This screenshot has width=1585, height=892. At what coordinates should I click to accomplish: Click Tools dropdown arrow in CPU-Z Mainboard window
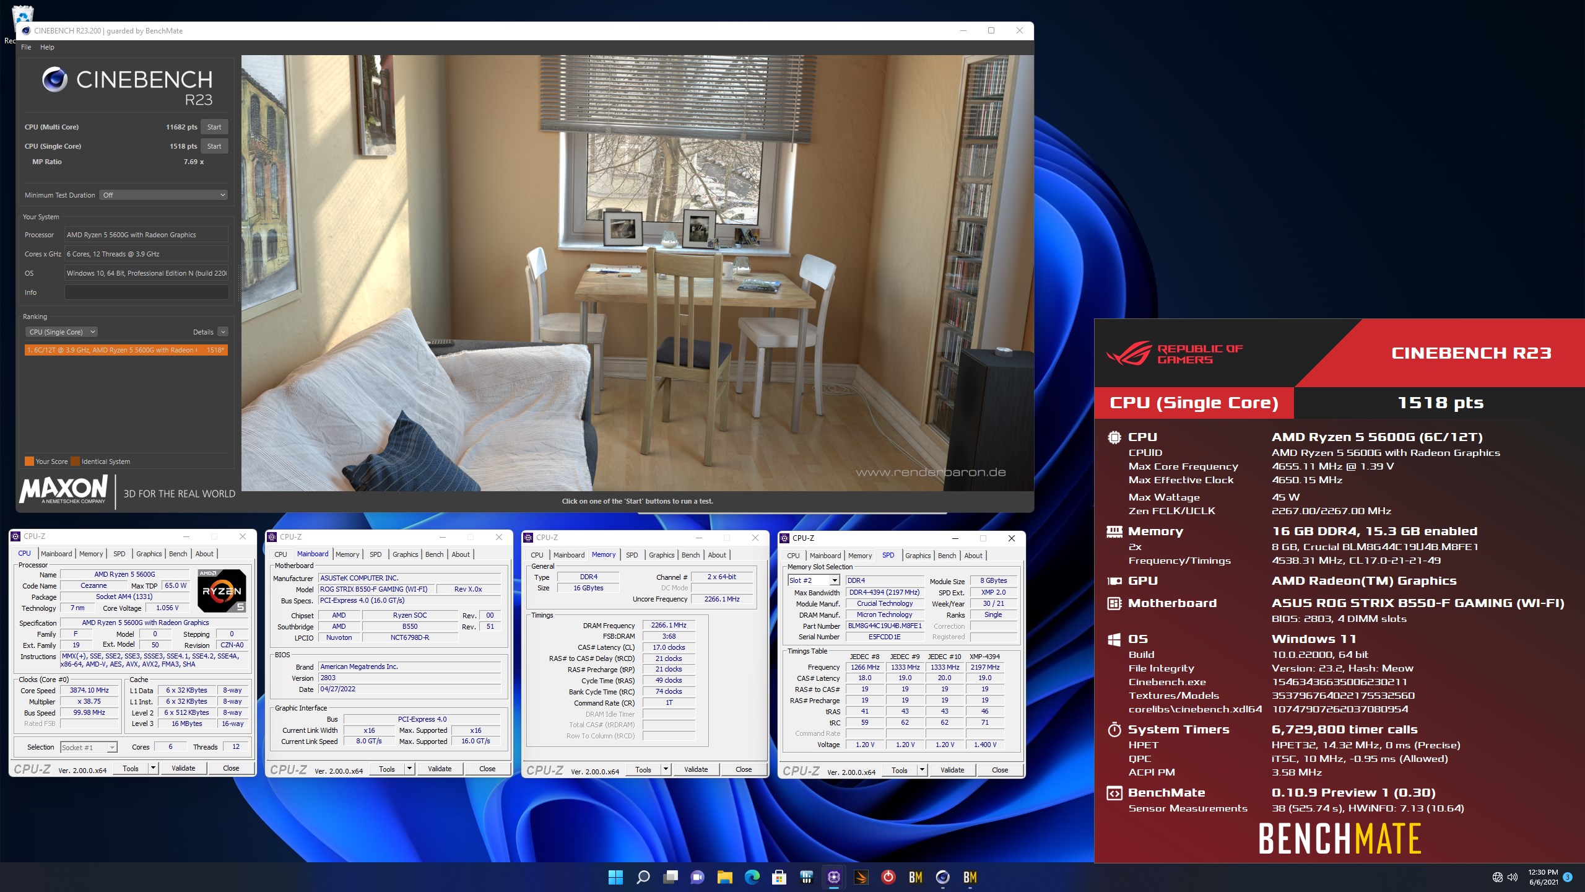409,769
